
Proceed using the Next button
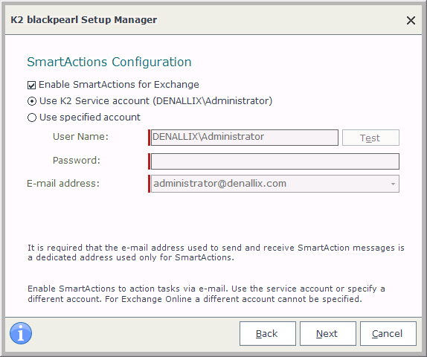[328, 334]
